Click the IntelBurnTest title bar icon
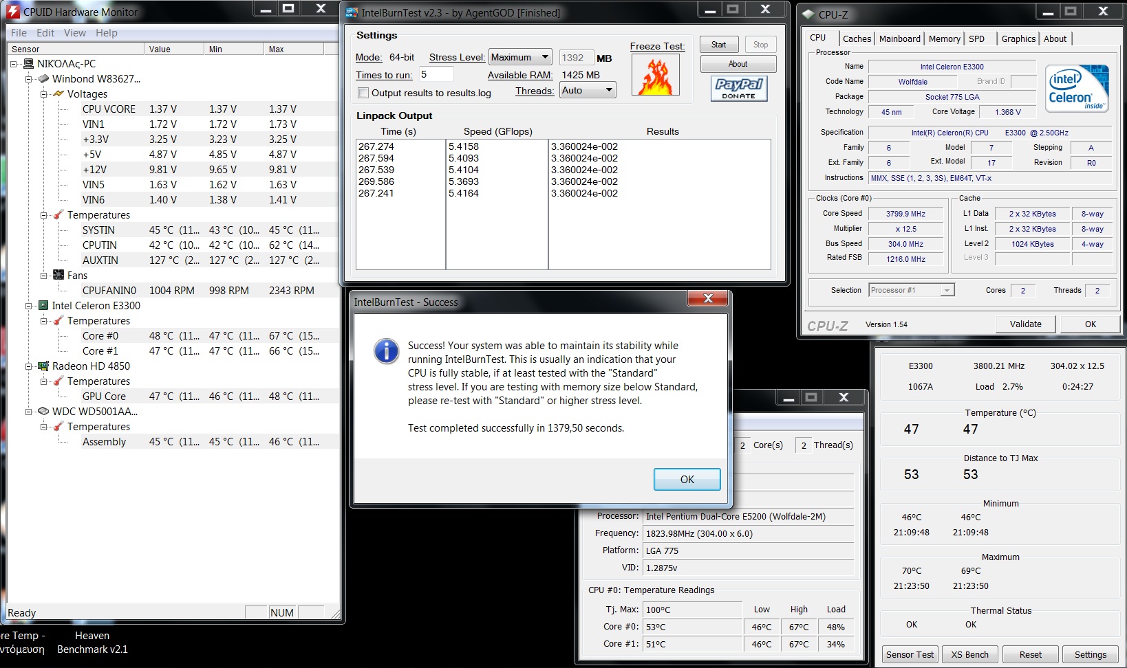This screenshot has height=668, width=1127. (352, 12)
